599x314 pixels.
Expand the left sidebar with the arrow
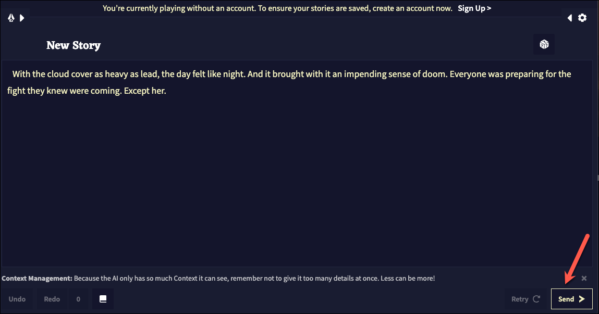pyautogui.click(x=22, y=18)
